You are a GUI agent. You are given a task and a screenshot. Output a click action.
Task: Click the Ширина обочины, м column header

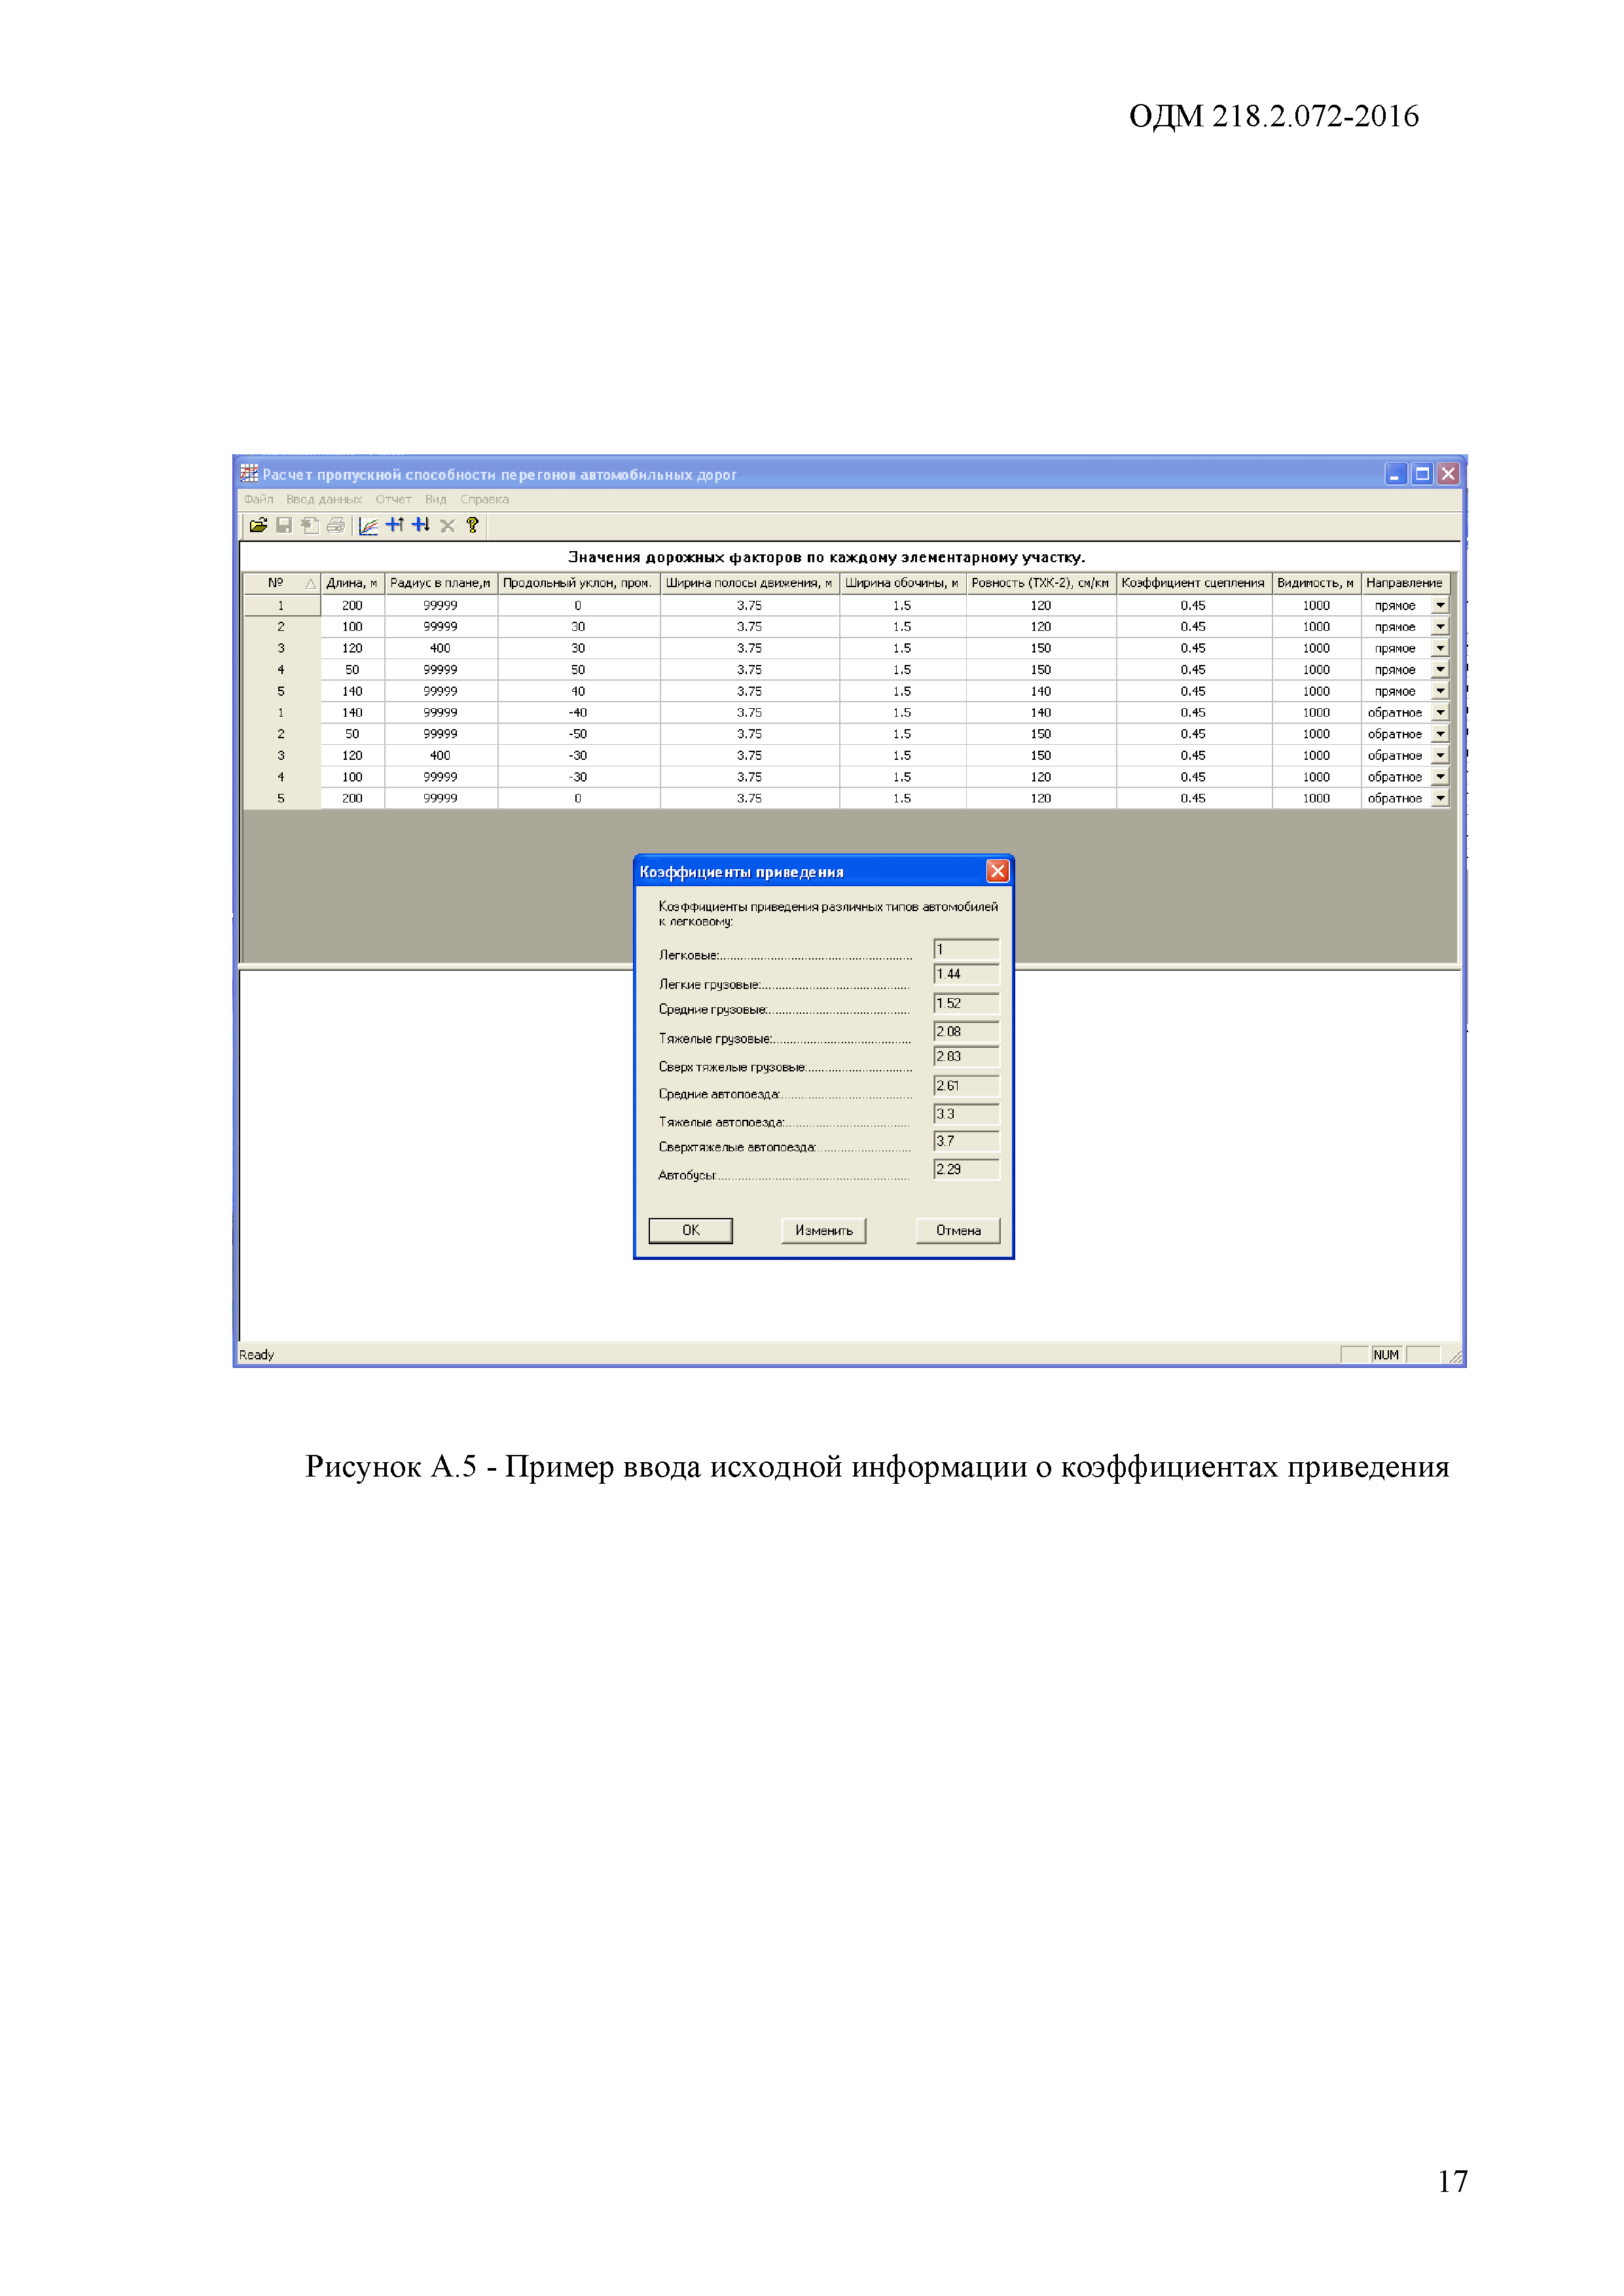pyautogui.click(x=902, y=583)
